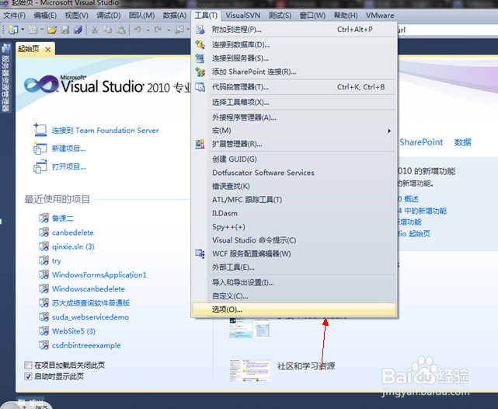The image size is (498, 409).
Task: Click the 新建项目 icon on start page
Action: 40,149
